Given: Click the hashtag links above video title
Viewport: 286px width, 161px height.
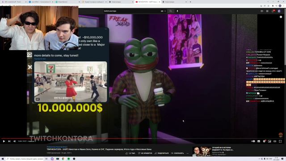Looking at the screenshot, I should (57, 147).
